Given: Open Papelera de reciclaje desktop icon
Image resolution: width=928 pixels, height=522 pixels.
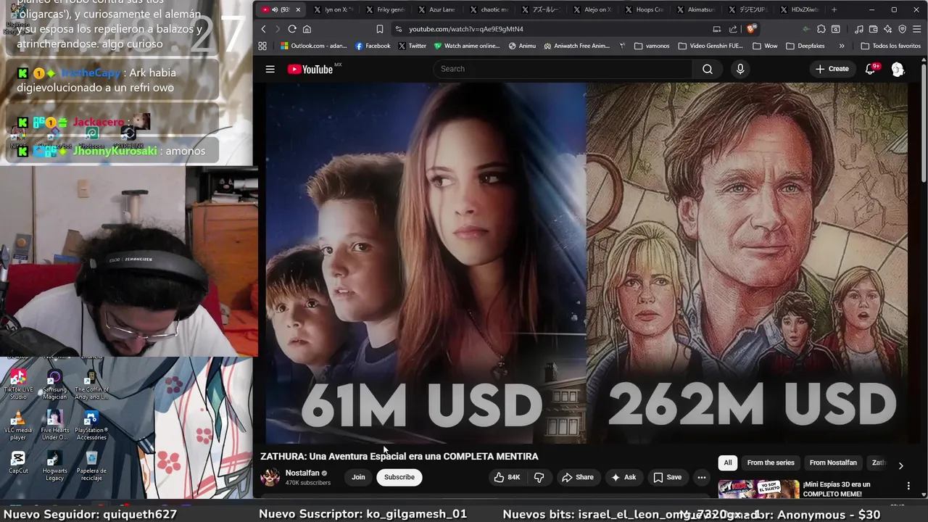Looking at the screenshot, I should [x=91, y=466].
